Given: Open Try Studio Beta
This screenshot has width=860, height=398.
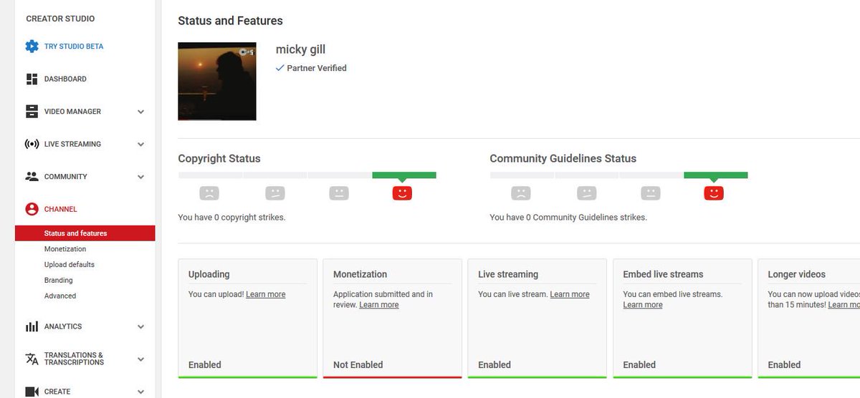Looking at the screenshot, I should (x=74, y=47).
